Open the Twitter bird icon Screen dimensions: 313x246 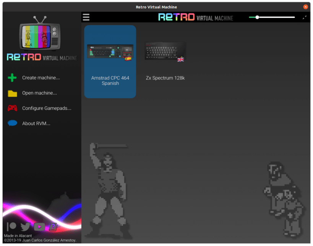pos(25,226)
